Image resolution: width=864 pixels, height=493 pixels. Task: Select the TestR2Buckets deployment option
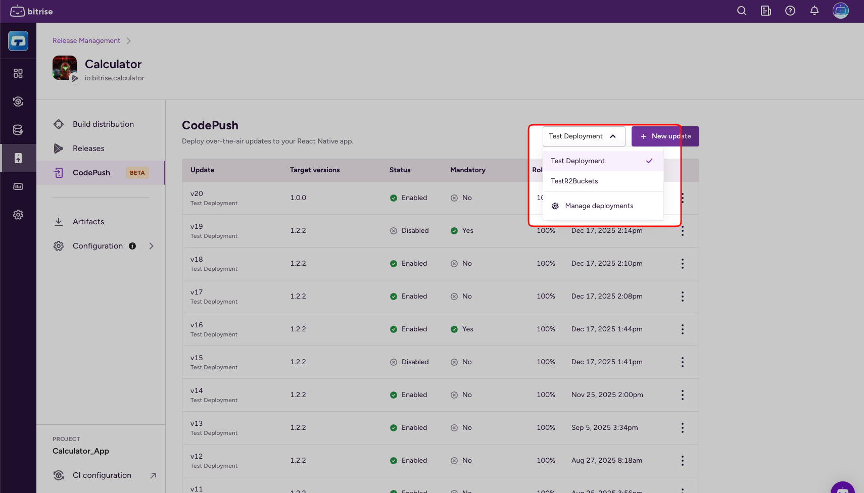[574, 181]
